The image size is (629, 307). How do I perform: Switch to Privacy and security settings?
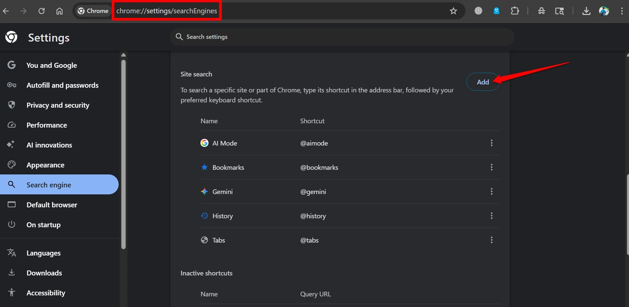58,105
